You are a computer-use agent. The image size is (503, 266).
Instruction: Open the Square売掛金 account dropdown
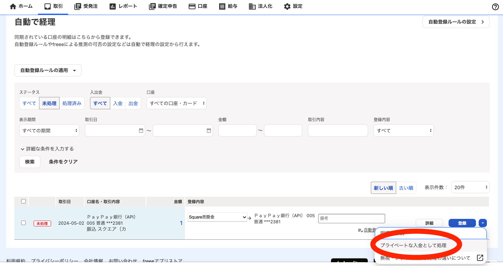coord(217,217)
